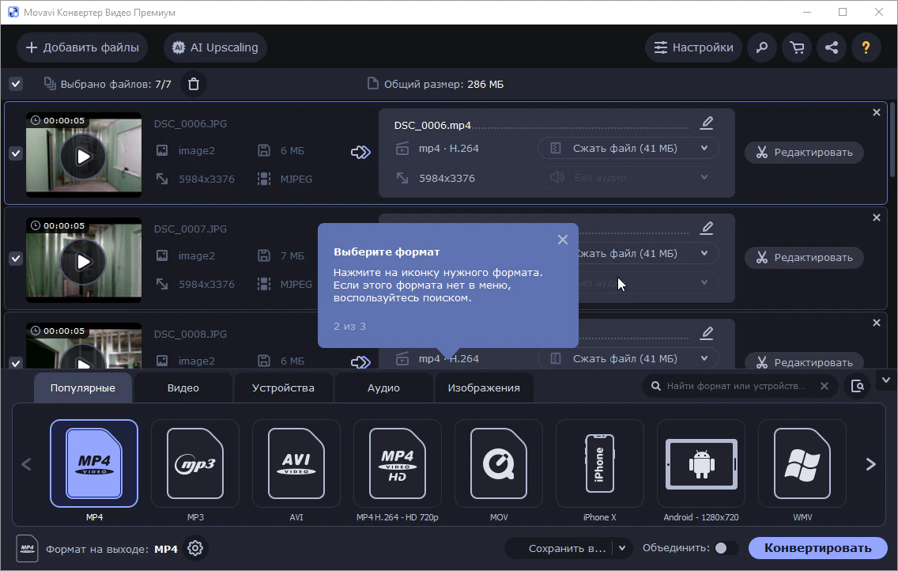Screen dimensions: 898x571
Task: Open the share icon in toolbar
Action: click(x=832, y=47)
